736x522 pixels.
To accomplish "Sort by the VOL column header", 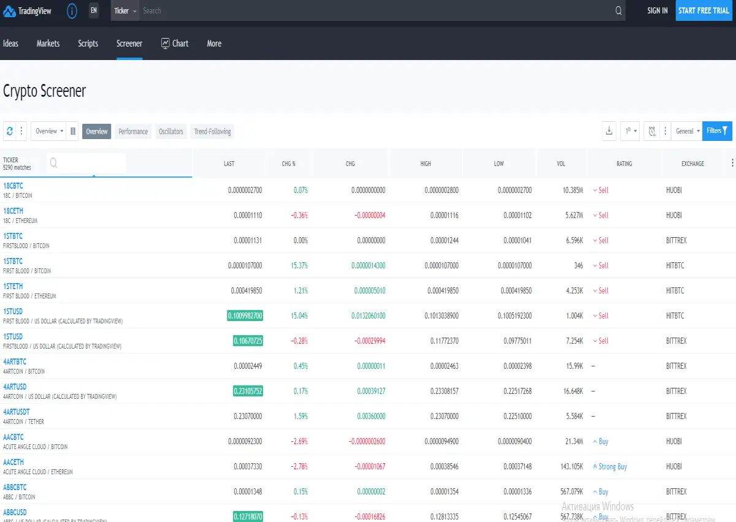I will click(x=561, y=164).
